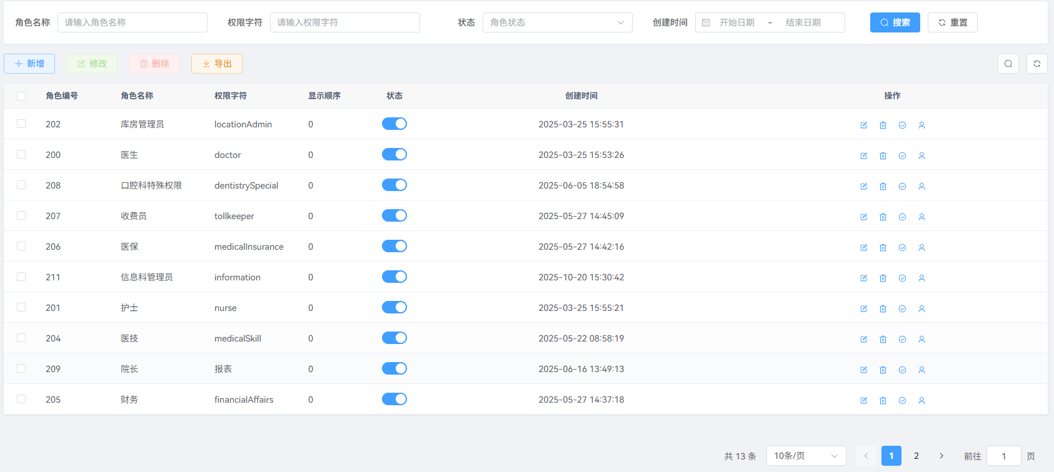This screenshot has height=472, width=1054.
Task: Assign users icon in 库房管理员 row
Action: [921, 125]
